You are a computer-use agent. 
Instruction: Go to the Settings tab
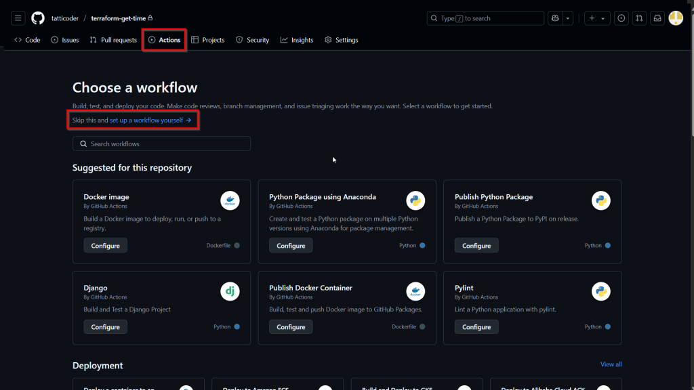[x=341, y=40]
